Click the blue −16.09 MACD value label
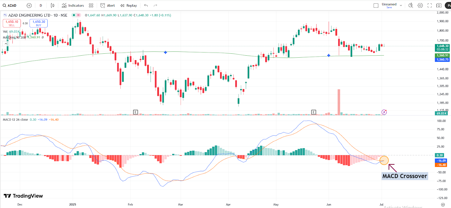451x208 pixels. tap(441, 161)
